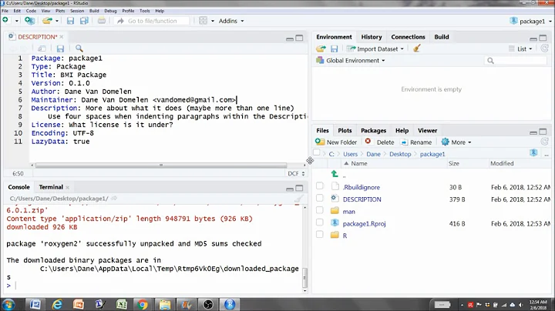Open the Global Environment dropdown
The height and width of the screenshot is (311, 555).
point(351,61)
